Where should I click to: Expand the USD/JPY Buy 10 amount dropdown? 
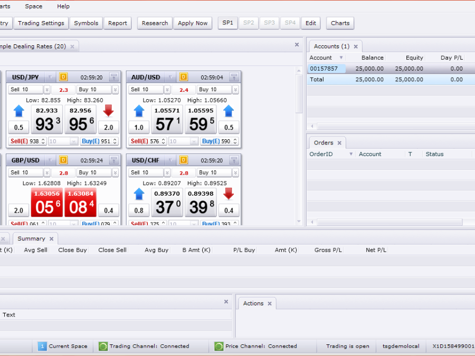[116, 90]
